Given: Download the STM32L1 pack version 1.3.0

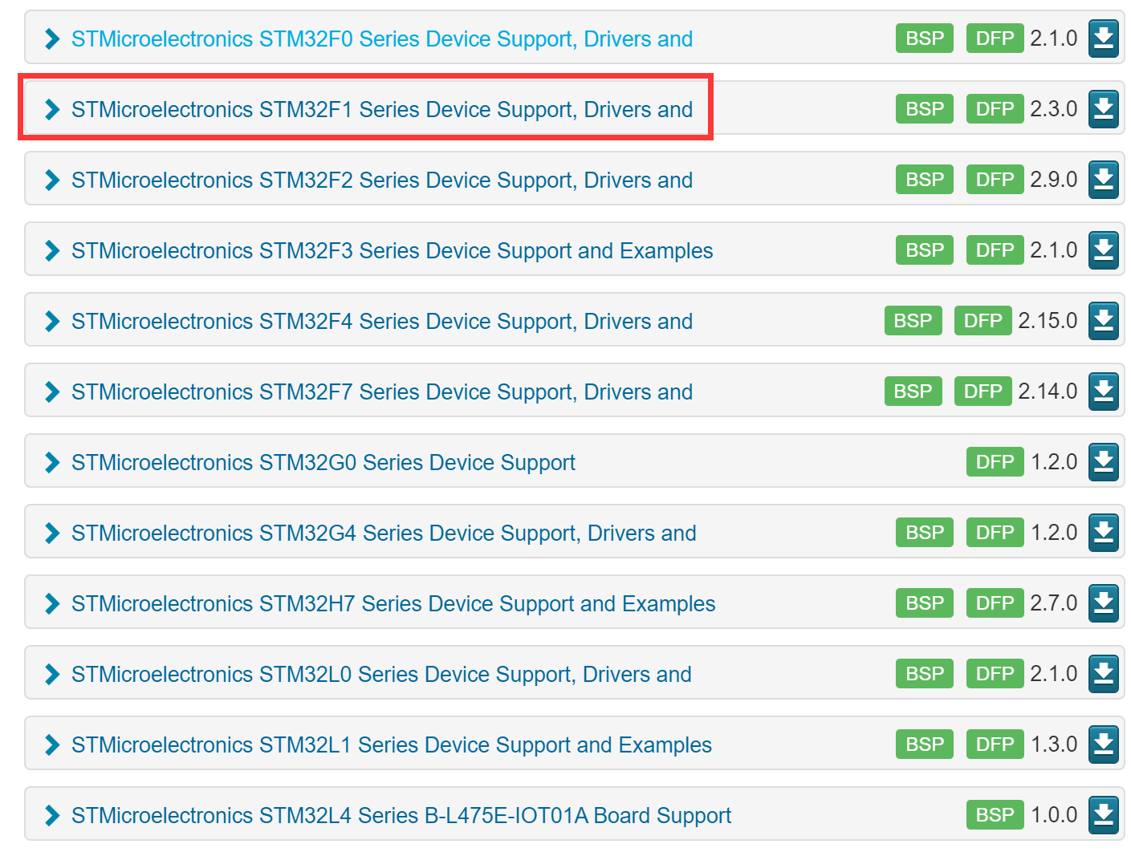Looking at the screenshot, I should point(1104,744).
